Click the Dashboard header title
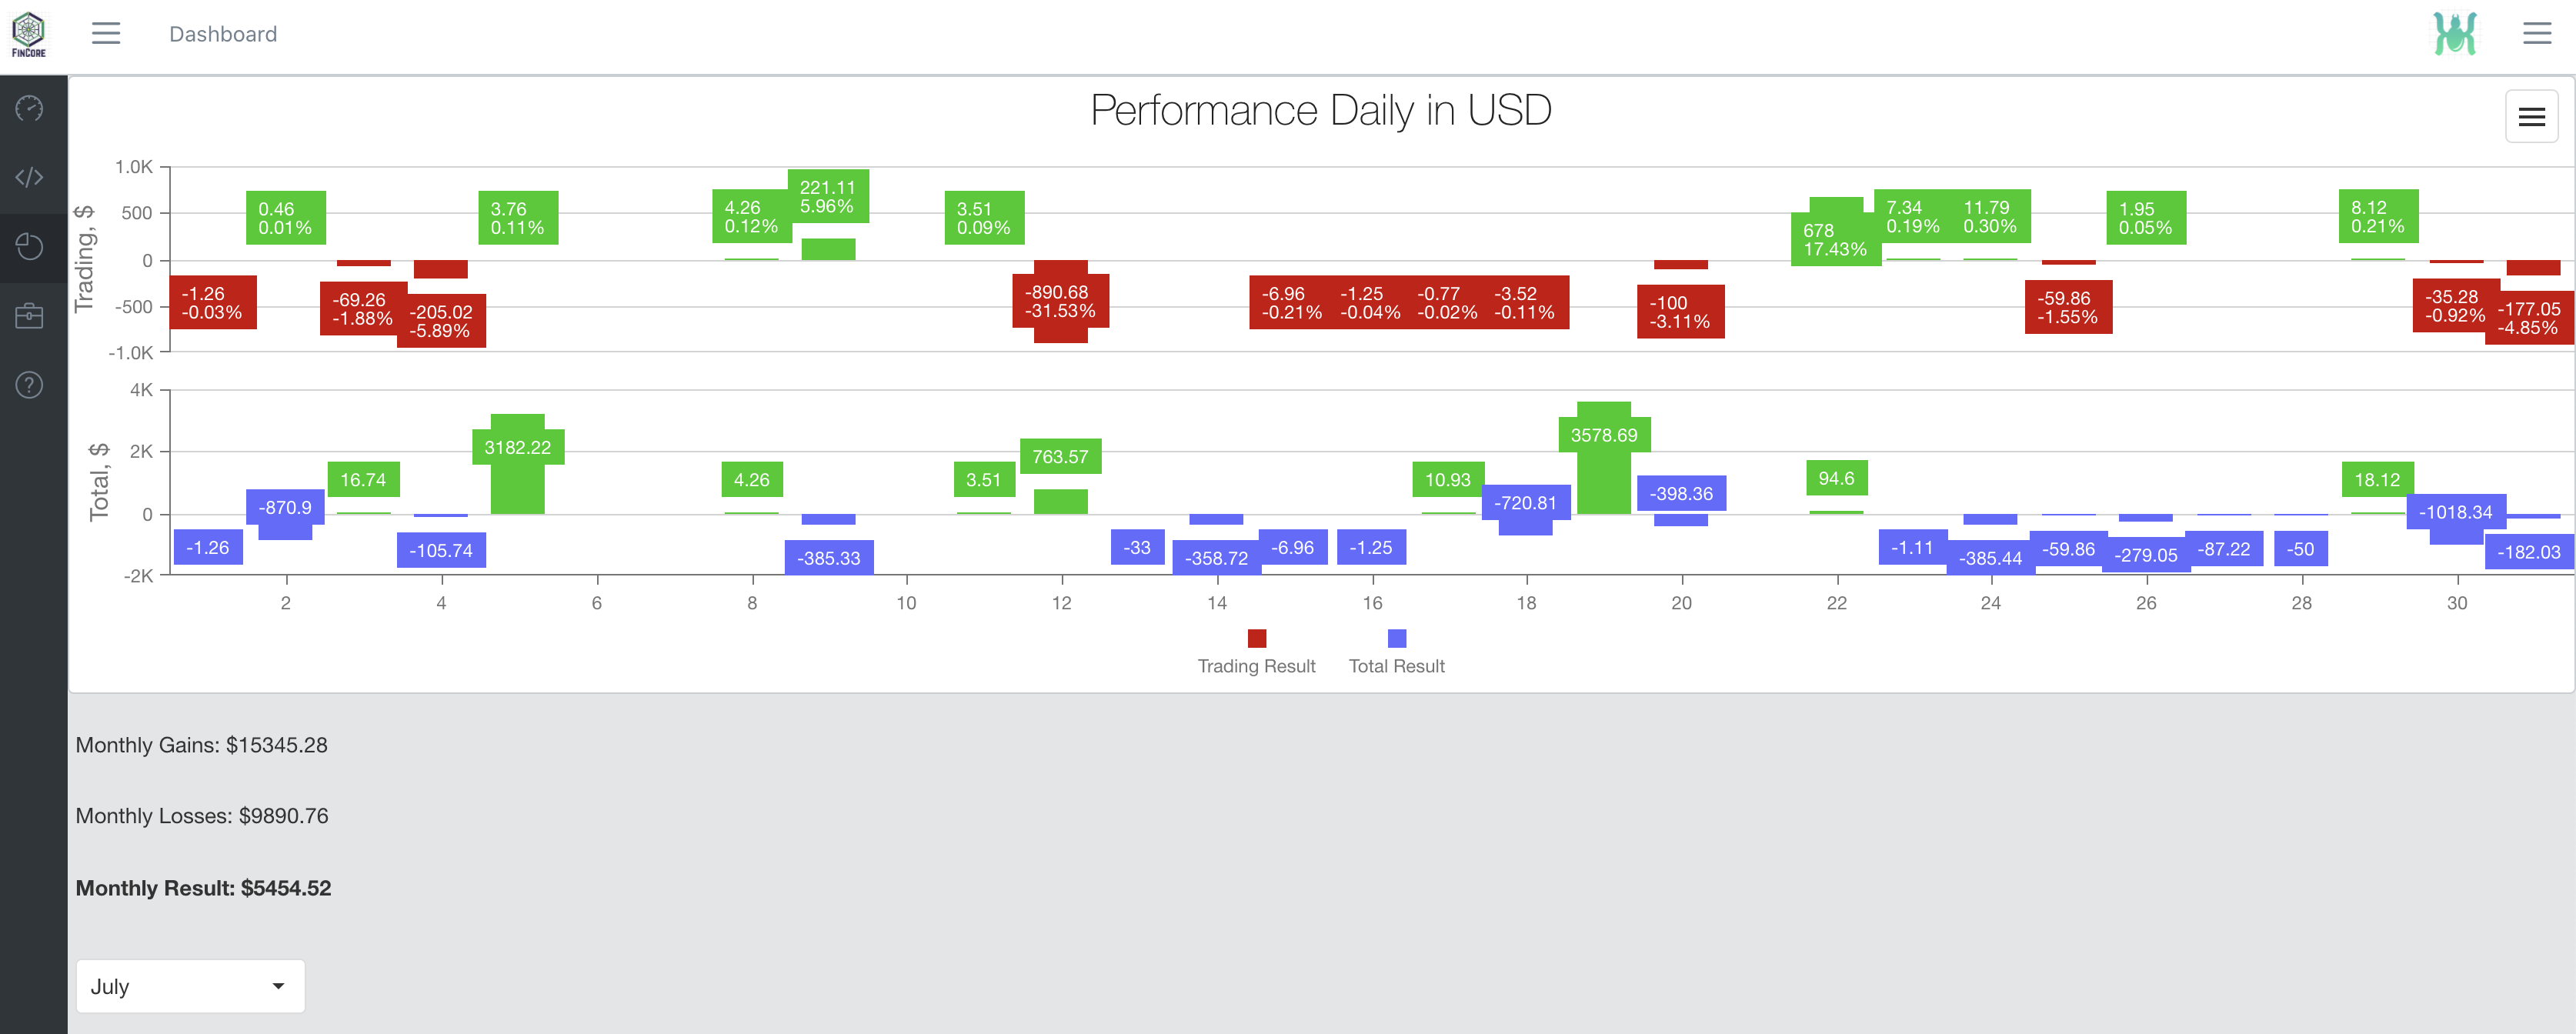 pyautogui.click(x=223, y=34)
